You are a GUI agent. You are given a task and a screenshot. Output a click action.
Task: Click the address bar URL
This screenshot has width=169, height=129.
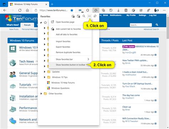[53, 10]
